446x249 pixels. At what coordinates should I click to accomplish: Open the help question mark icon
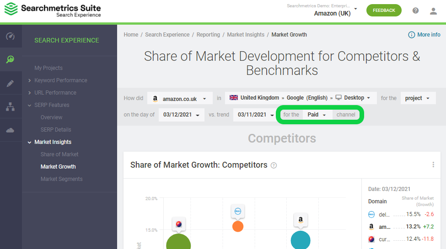point(415,11)
